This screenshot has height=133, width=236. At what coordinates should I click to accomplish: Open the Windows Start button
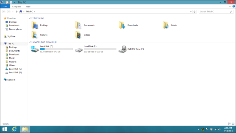tap(5, 129)
